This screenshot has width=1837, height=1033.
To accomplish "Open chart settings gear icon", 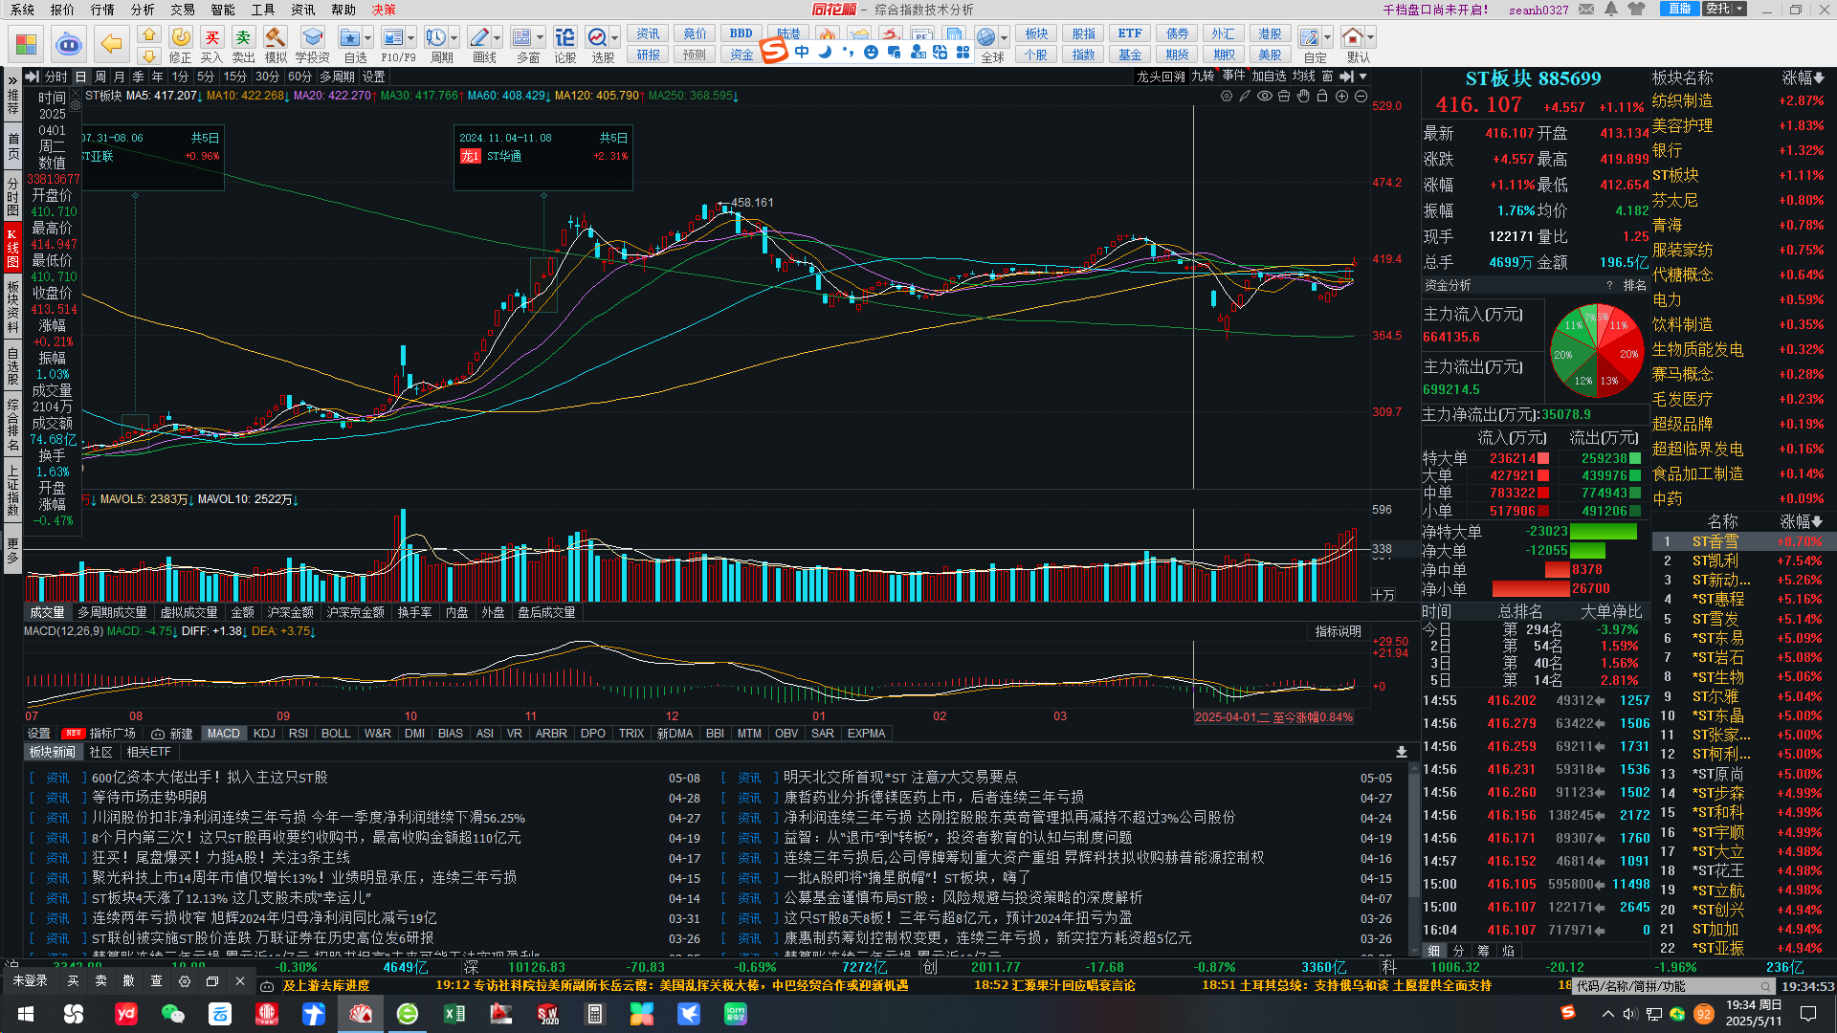I will pyautogui.click(x=1227, y=96).
